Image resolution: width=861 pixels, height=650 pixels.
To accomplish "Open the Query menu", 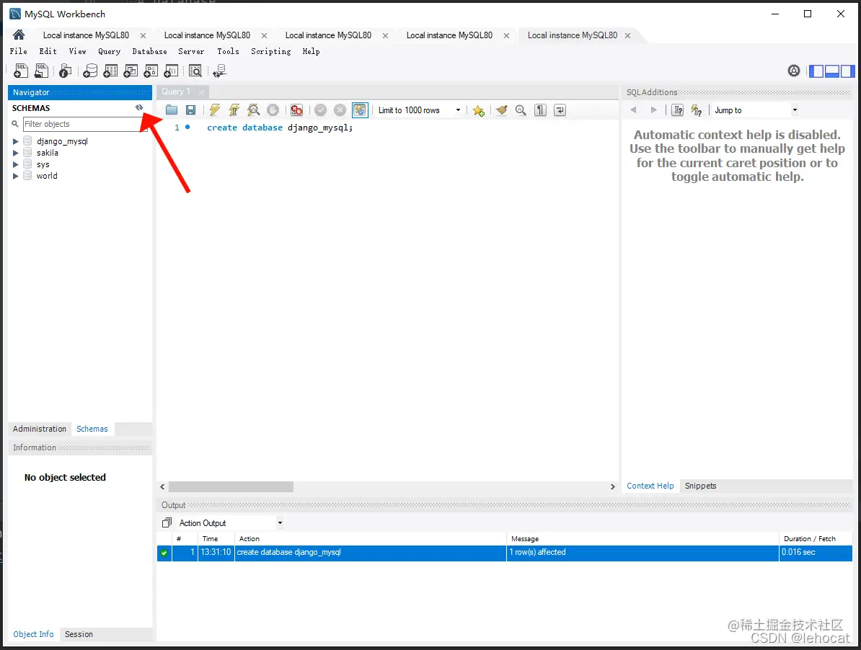I will coord(110,52).
